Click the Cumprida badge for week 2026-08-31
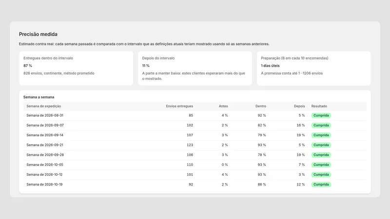 (x=321, y=115)
